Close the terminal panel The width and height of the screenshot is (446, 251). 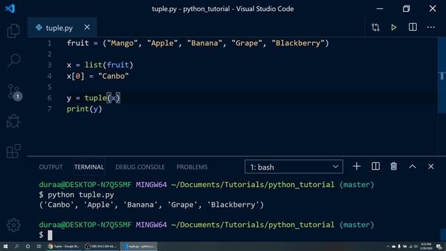pyautogui.click(x=431, y=167)
